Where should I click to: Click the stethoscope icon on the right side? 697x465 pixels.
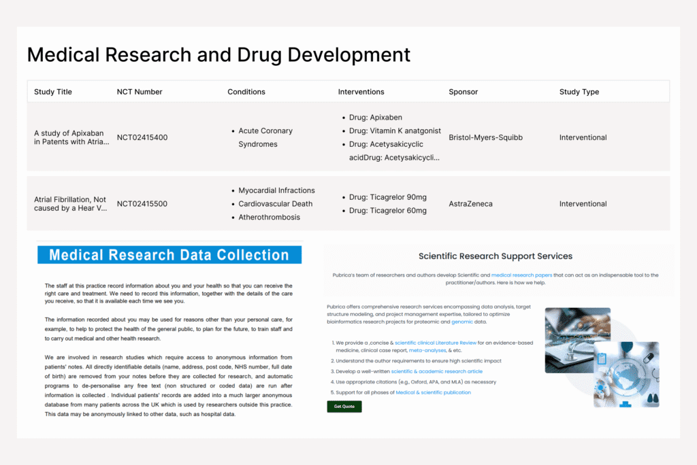655,375
